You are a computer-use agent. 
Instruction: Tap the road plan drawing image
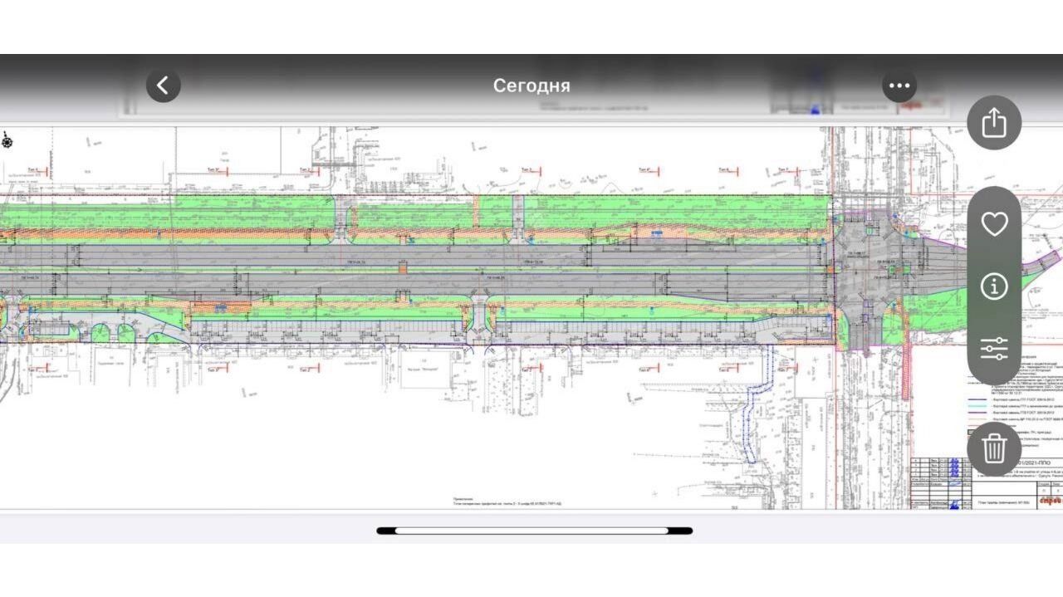[531, 318]
